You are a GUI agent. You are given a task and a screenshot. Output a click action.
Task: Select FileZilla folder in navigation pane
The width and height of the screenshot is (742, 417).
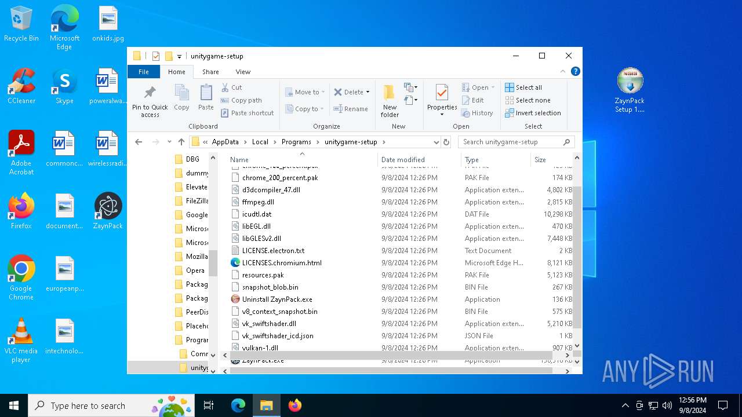pyautogui.click(x=197, y=201)
